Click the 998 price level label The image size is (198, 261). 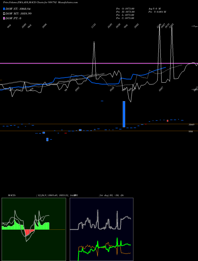coord(190,132)
